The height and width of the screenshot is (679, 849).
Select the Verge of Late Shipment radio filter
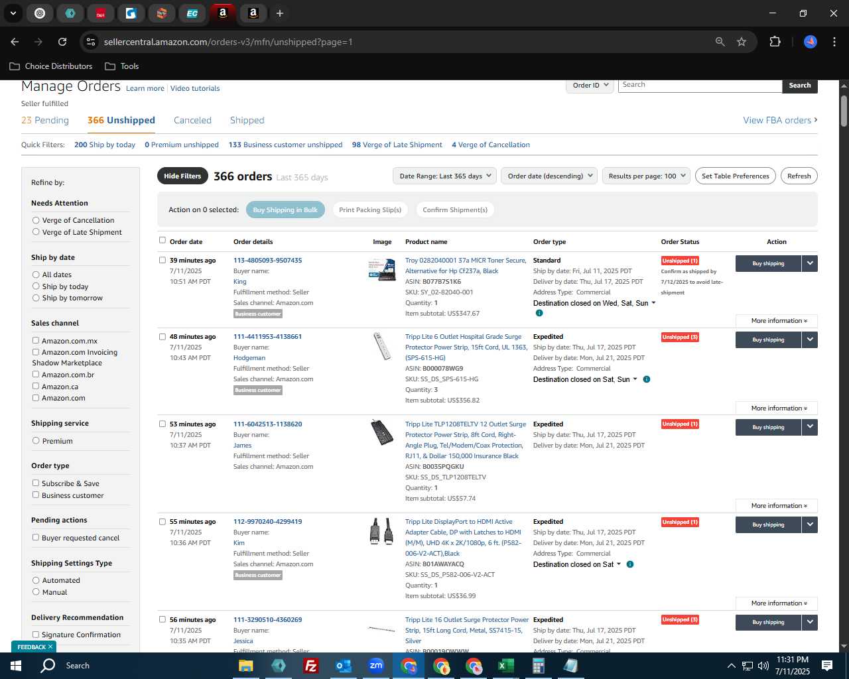(36, 232)
